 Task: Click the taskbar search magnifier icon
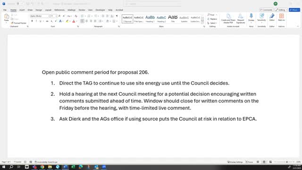tap(11, 167)
